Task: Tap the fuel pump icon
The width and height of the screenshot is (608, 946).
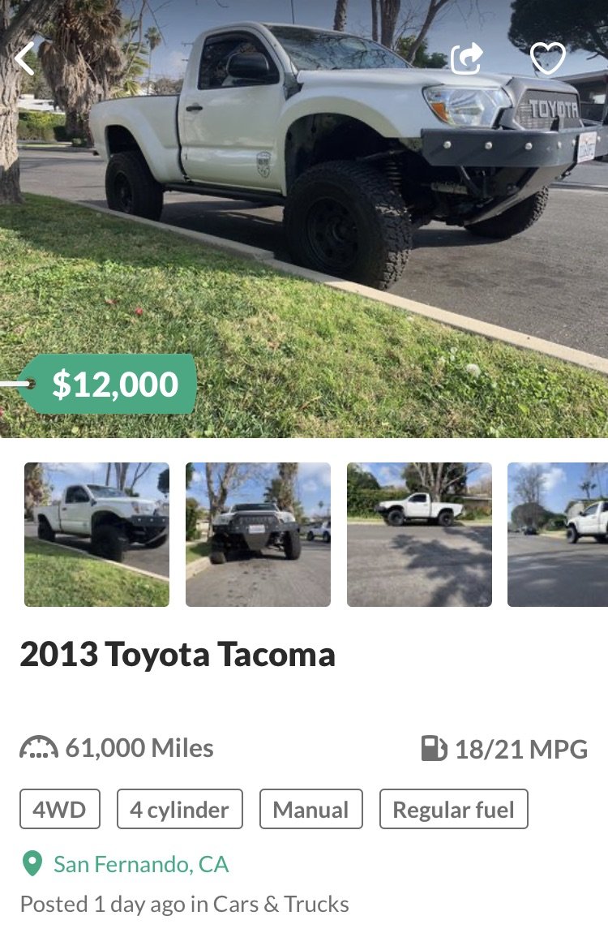Action: tap(434, 749)
